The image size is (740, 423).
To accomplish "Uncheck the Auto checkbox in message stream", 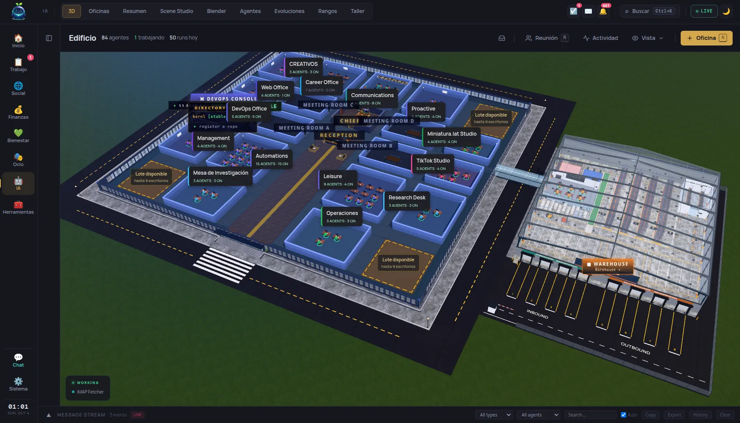I will click(624, 415).
